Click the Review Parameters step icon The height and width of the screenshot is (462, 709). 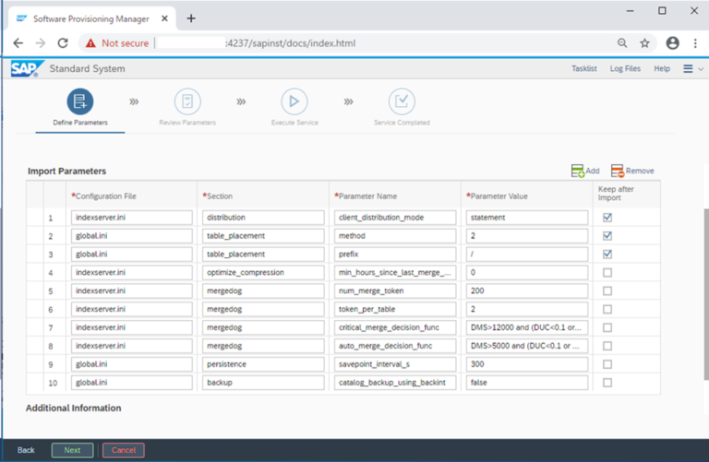tap(187, 101)
